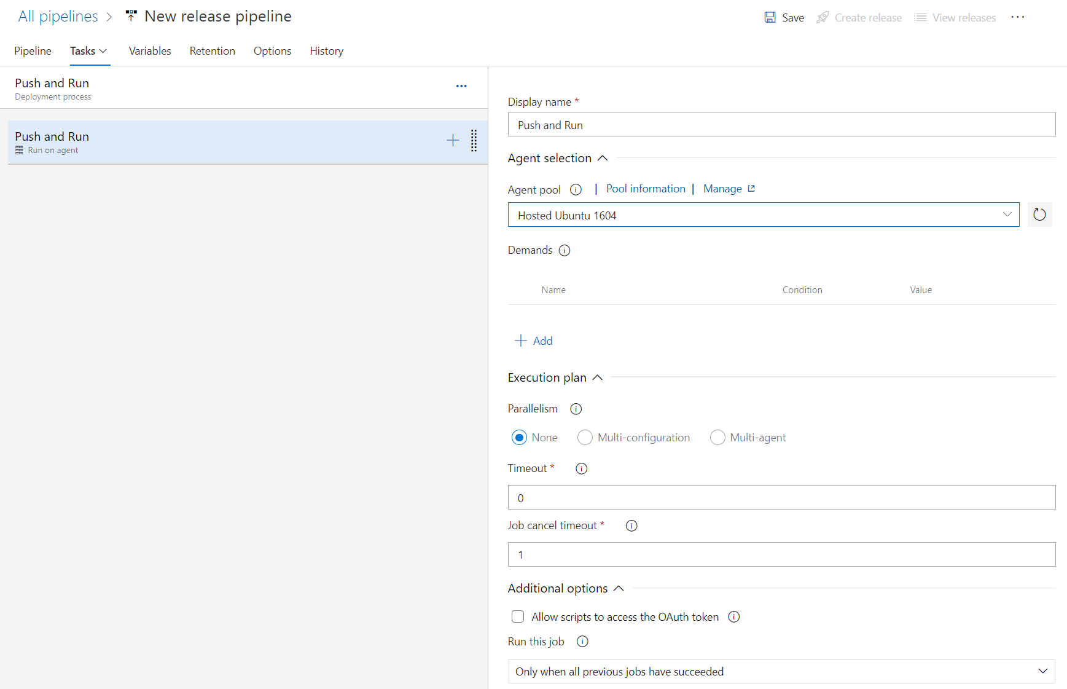Open the more options ellipsis menu

1018,17
